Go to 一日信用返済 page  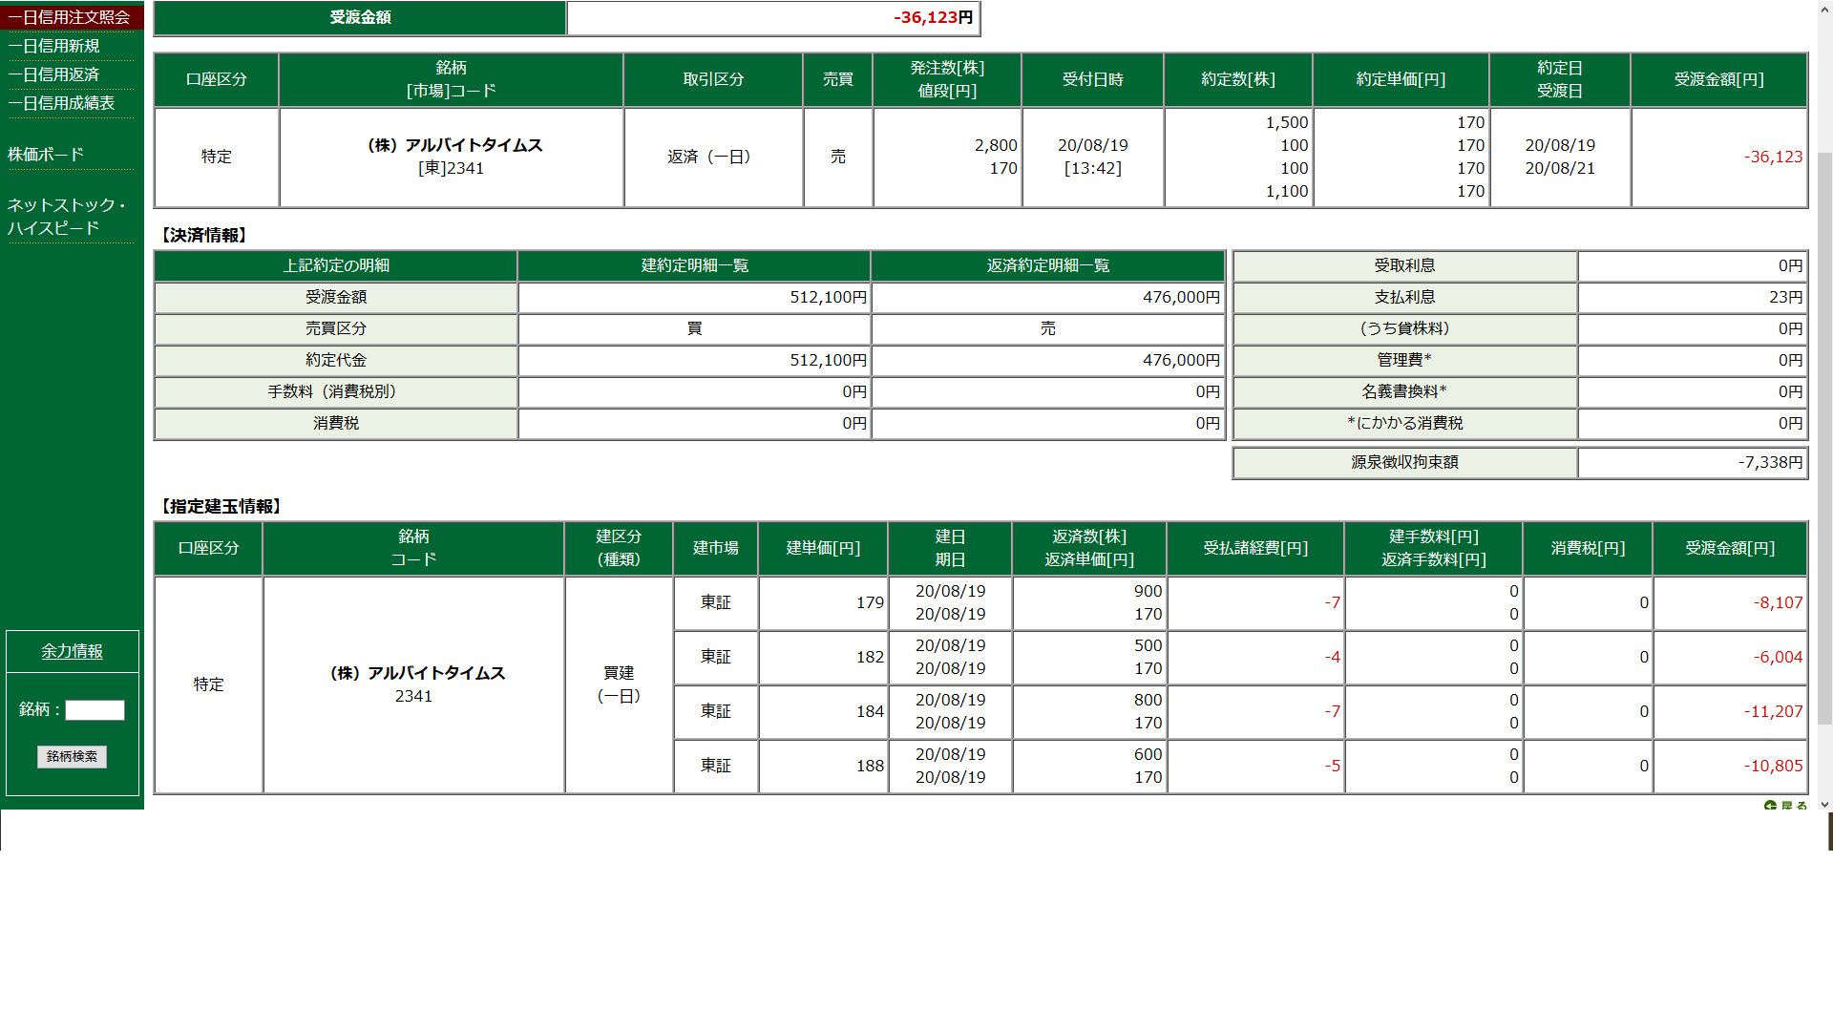(53, 74)
